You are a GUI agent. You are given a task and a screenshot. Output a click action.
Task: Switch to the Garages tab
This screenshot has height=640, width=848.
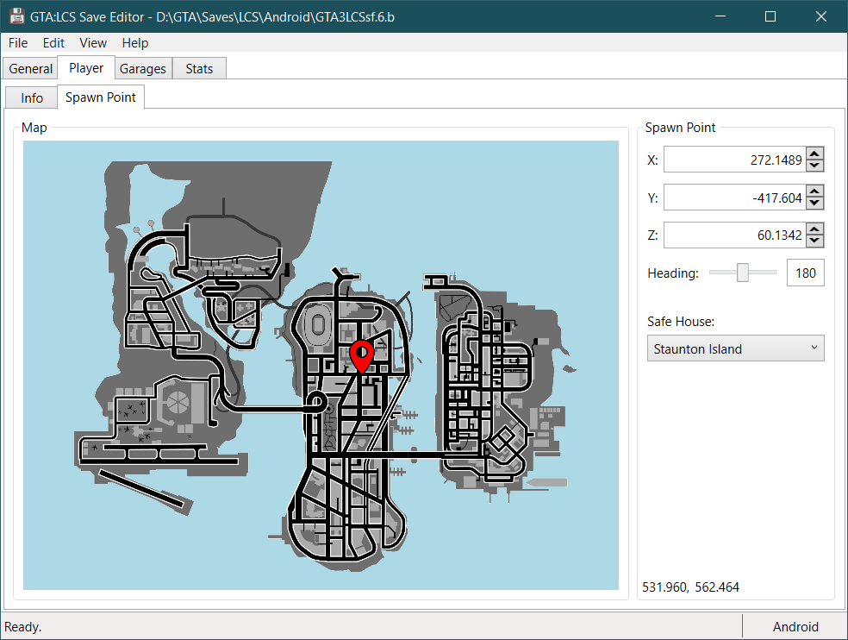click(x=143, y=69)
